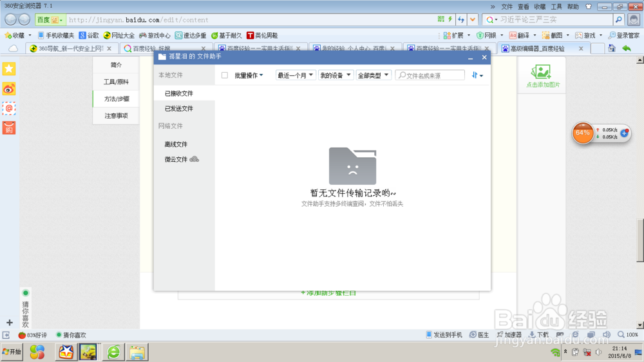Select 已接收文件 in file assistant
This screenshot has width=644, height=362.
click(184, 93)
